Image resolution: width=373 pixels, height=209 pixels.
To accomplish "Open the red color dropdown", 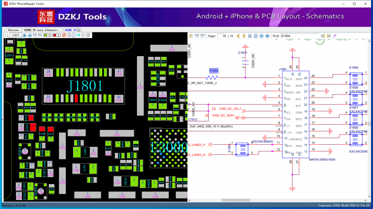I will pos(59,35).
